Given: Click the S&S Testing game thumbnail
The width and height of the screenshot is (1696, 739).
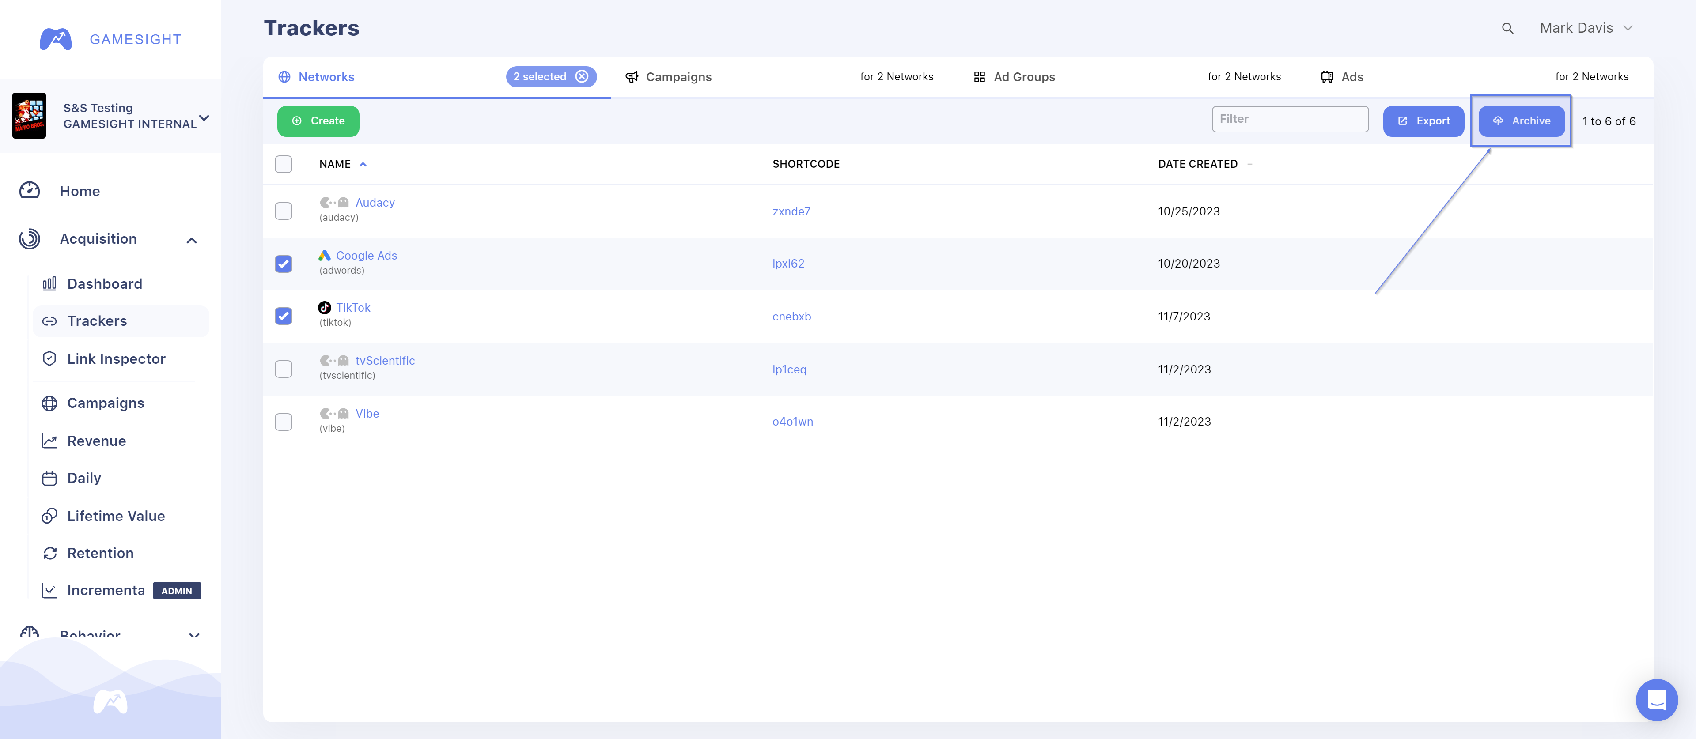Looking at the screenshot, I should pos(29,116).
